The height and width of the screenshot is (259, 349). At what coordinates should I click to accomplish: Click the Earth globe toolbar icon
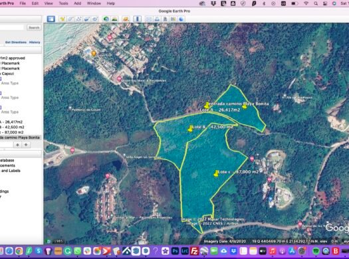click(x=181, y=19)
